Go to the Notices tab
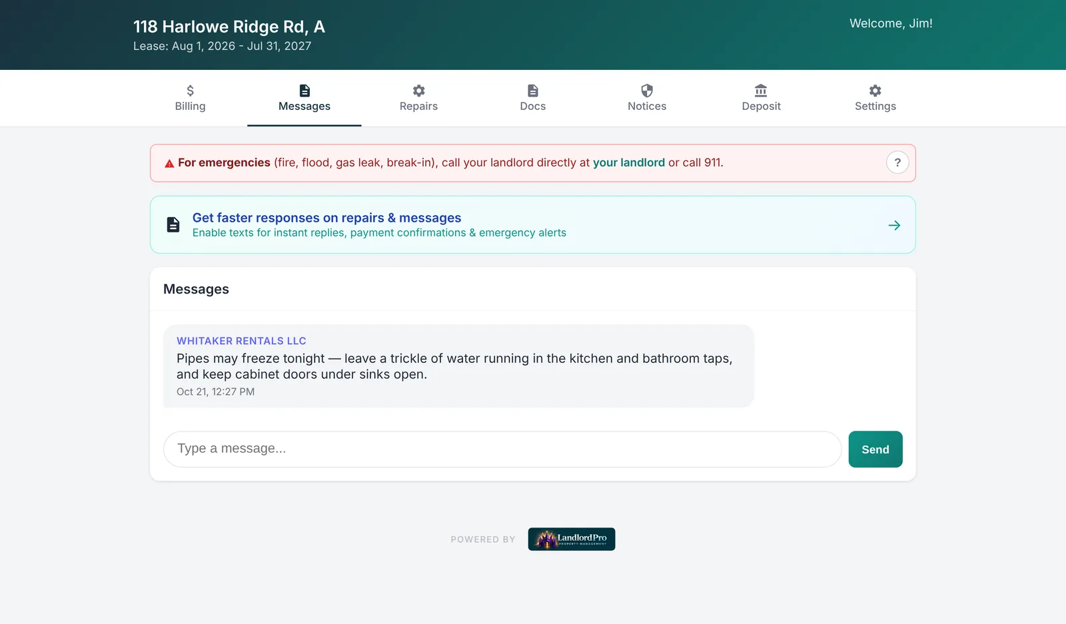Screen dimensions: 1066x624 647,99
